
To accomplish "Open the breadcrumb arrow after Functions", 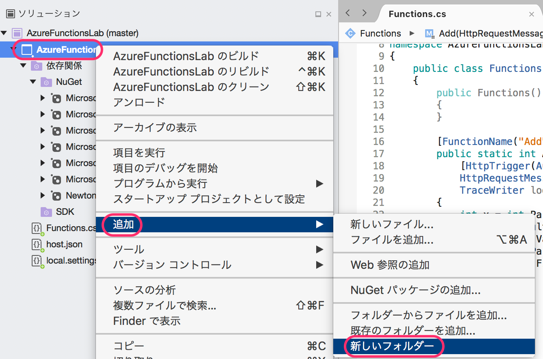I will (x=412, y=33).
